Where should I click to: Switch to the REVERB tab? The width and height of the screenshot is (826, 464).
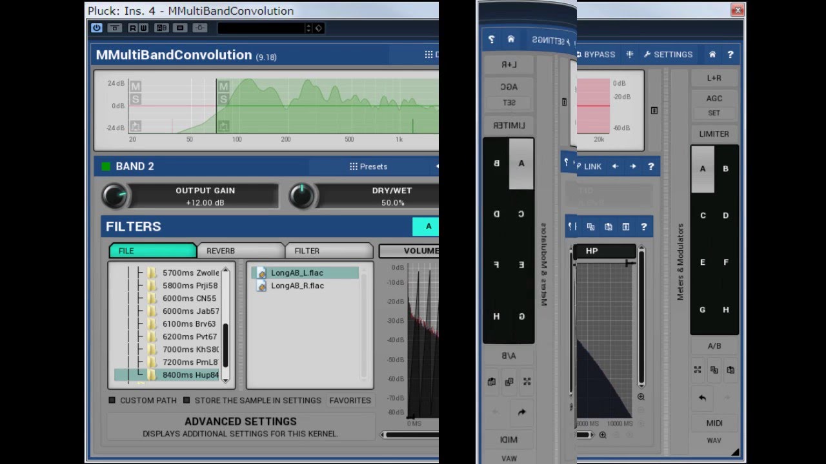click(x=241, y=251)
